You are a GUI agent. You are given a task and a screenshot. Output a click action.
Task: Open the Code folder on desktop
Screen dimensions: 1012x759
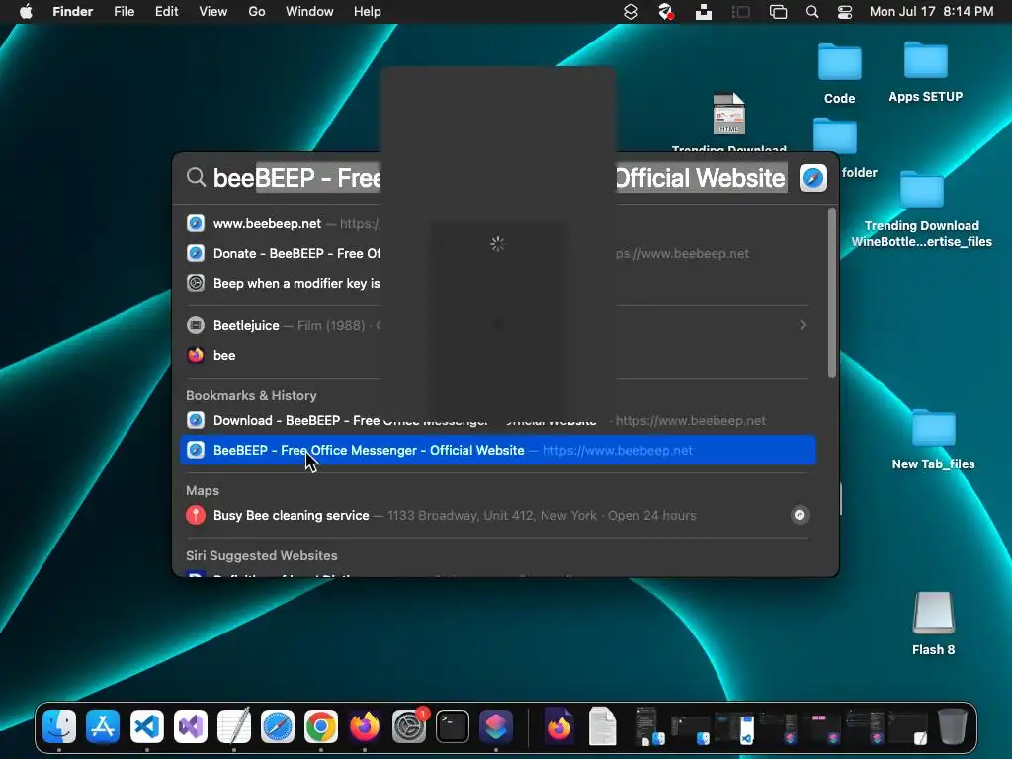point(840,63)
